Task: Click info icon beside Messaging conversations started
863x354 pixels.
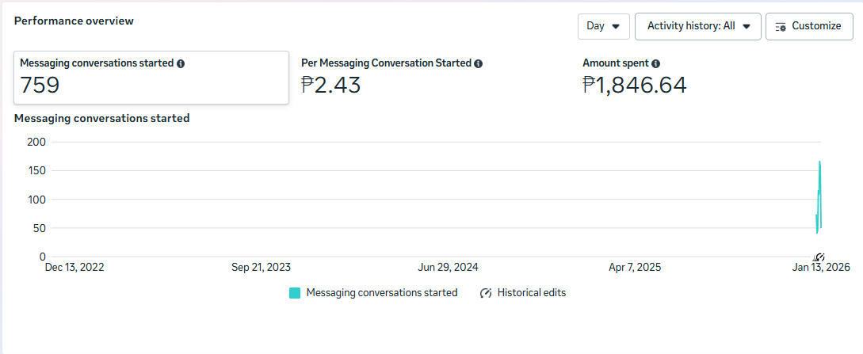Action: [x=181, y=63]
